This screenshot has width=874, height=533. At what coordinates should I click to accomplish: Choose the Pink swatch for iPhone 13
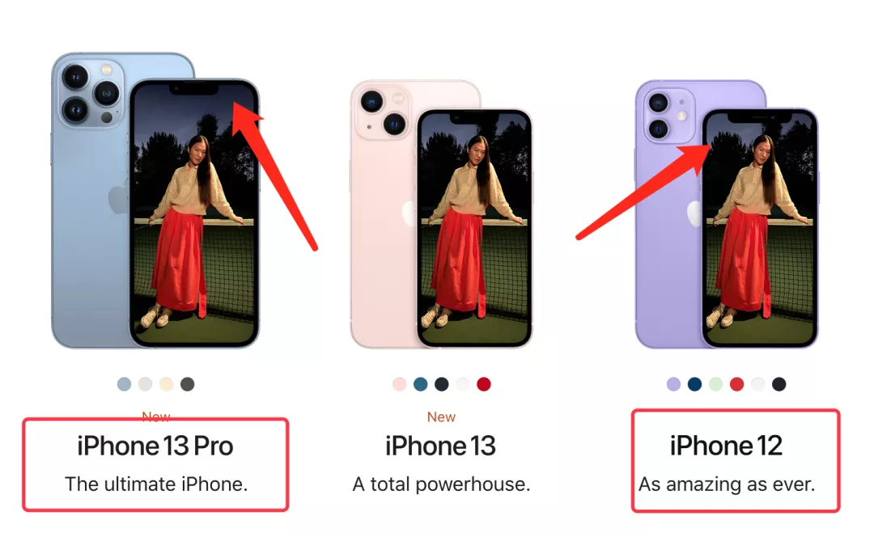coord(400,383)
